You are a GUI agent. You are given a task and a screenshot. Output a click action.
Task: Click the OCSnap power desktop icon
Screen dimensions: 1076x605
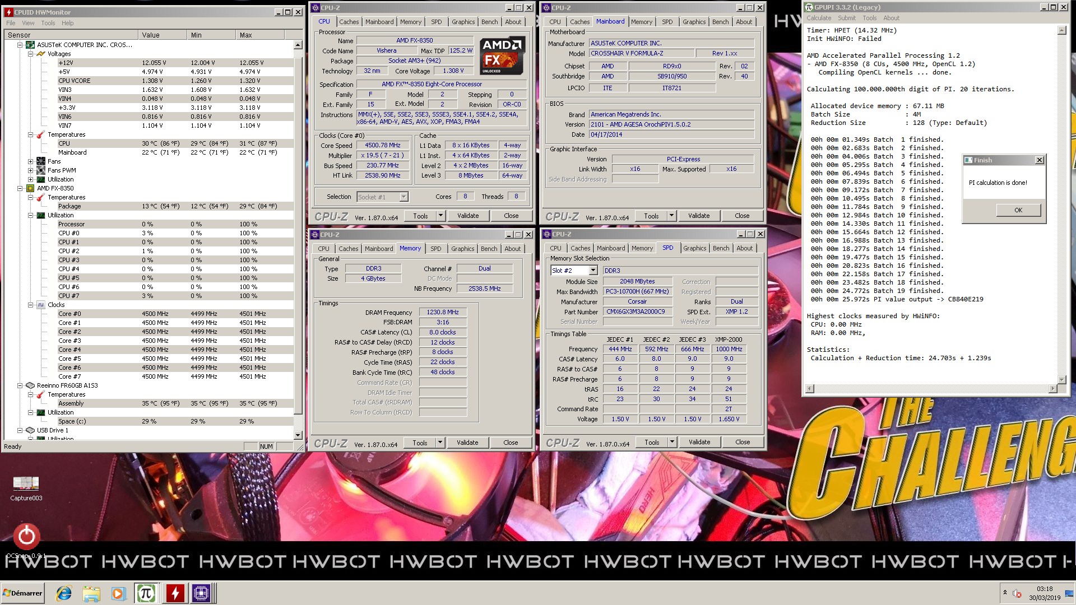[x=26, y=537]
